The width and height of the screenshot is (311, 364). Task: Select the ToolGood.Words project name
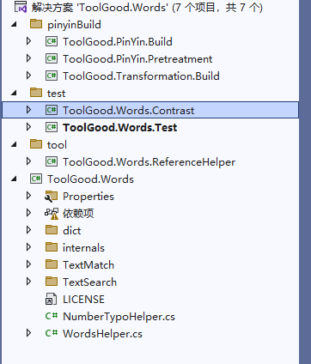click(90, 179)
